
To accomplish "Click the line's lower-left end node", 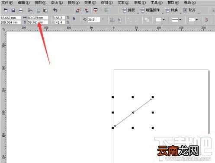I will [x=115, y=126].
